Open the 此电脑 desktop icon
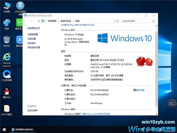 pyautogui.click(x=7, y=7)
